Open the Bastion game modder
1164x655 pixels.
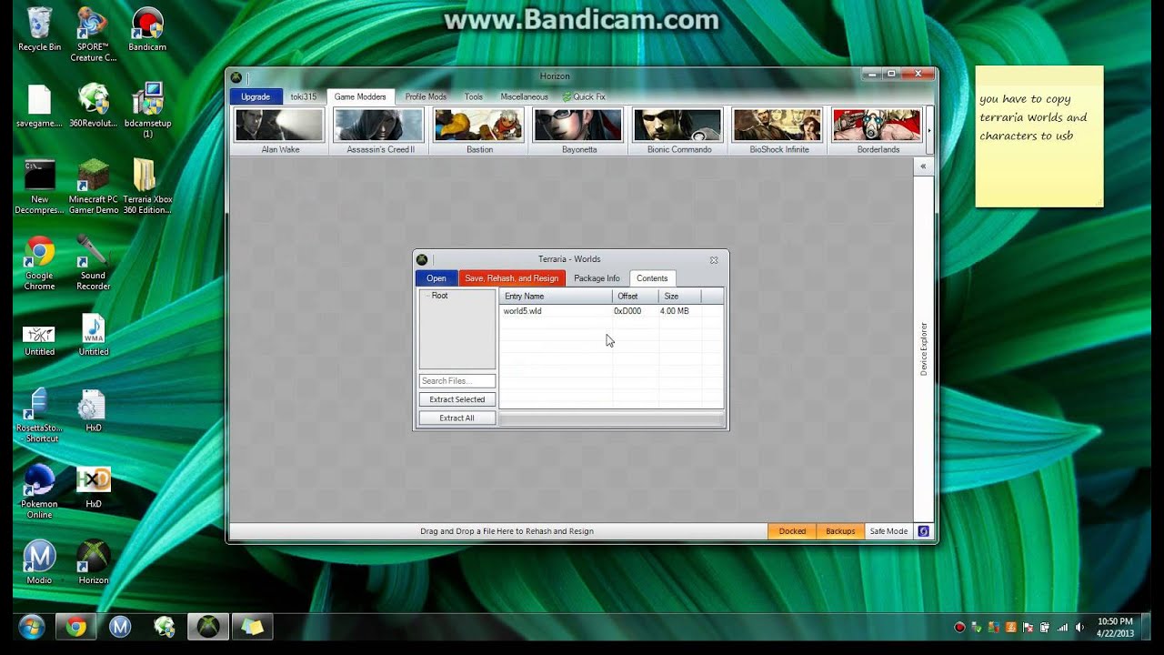(x=479, y=131)
